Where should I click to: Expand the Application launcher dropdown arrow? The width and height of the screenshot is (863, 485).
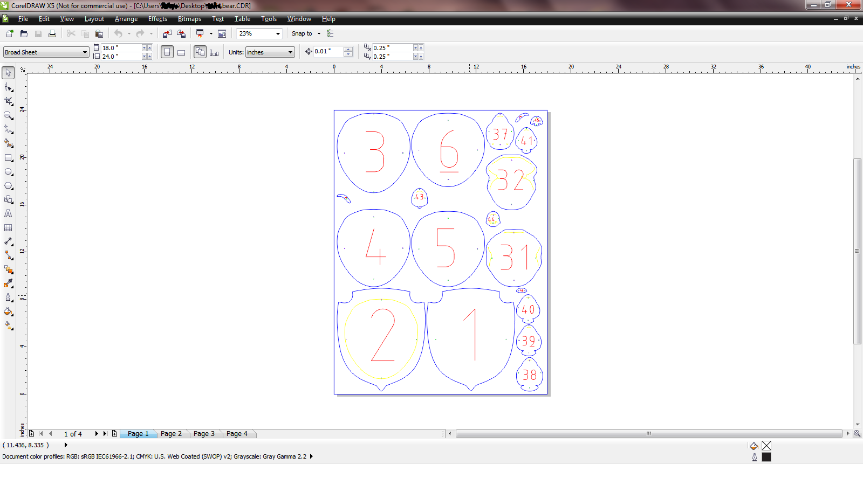click(x=211, y=33)
